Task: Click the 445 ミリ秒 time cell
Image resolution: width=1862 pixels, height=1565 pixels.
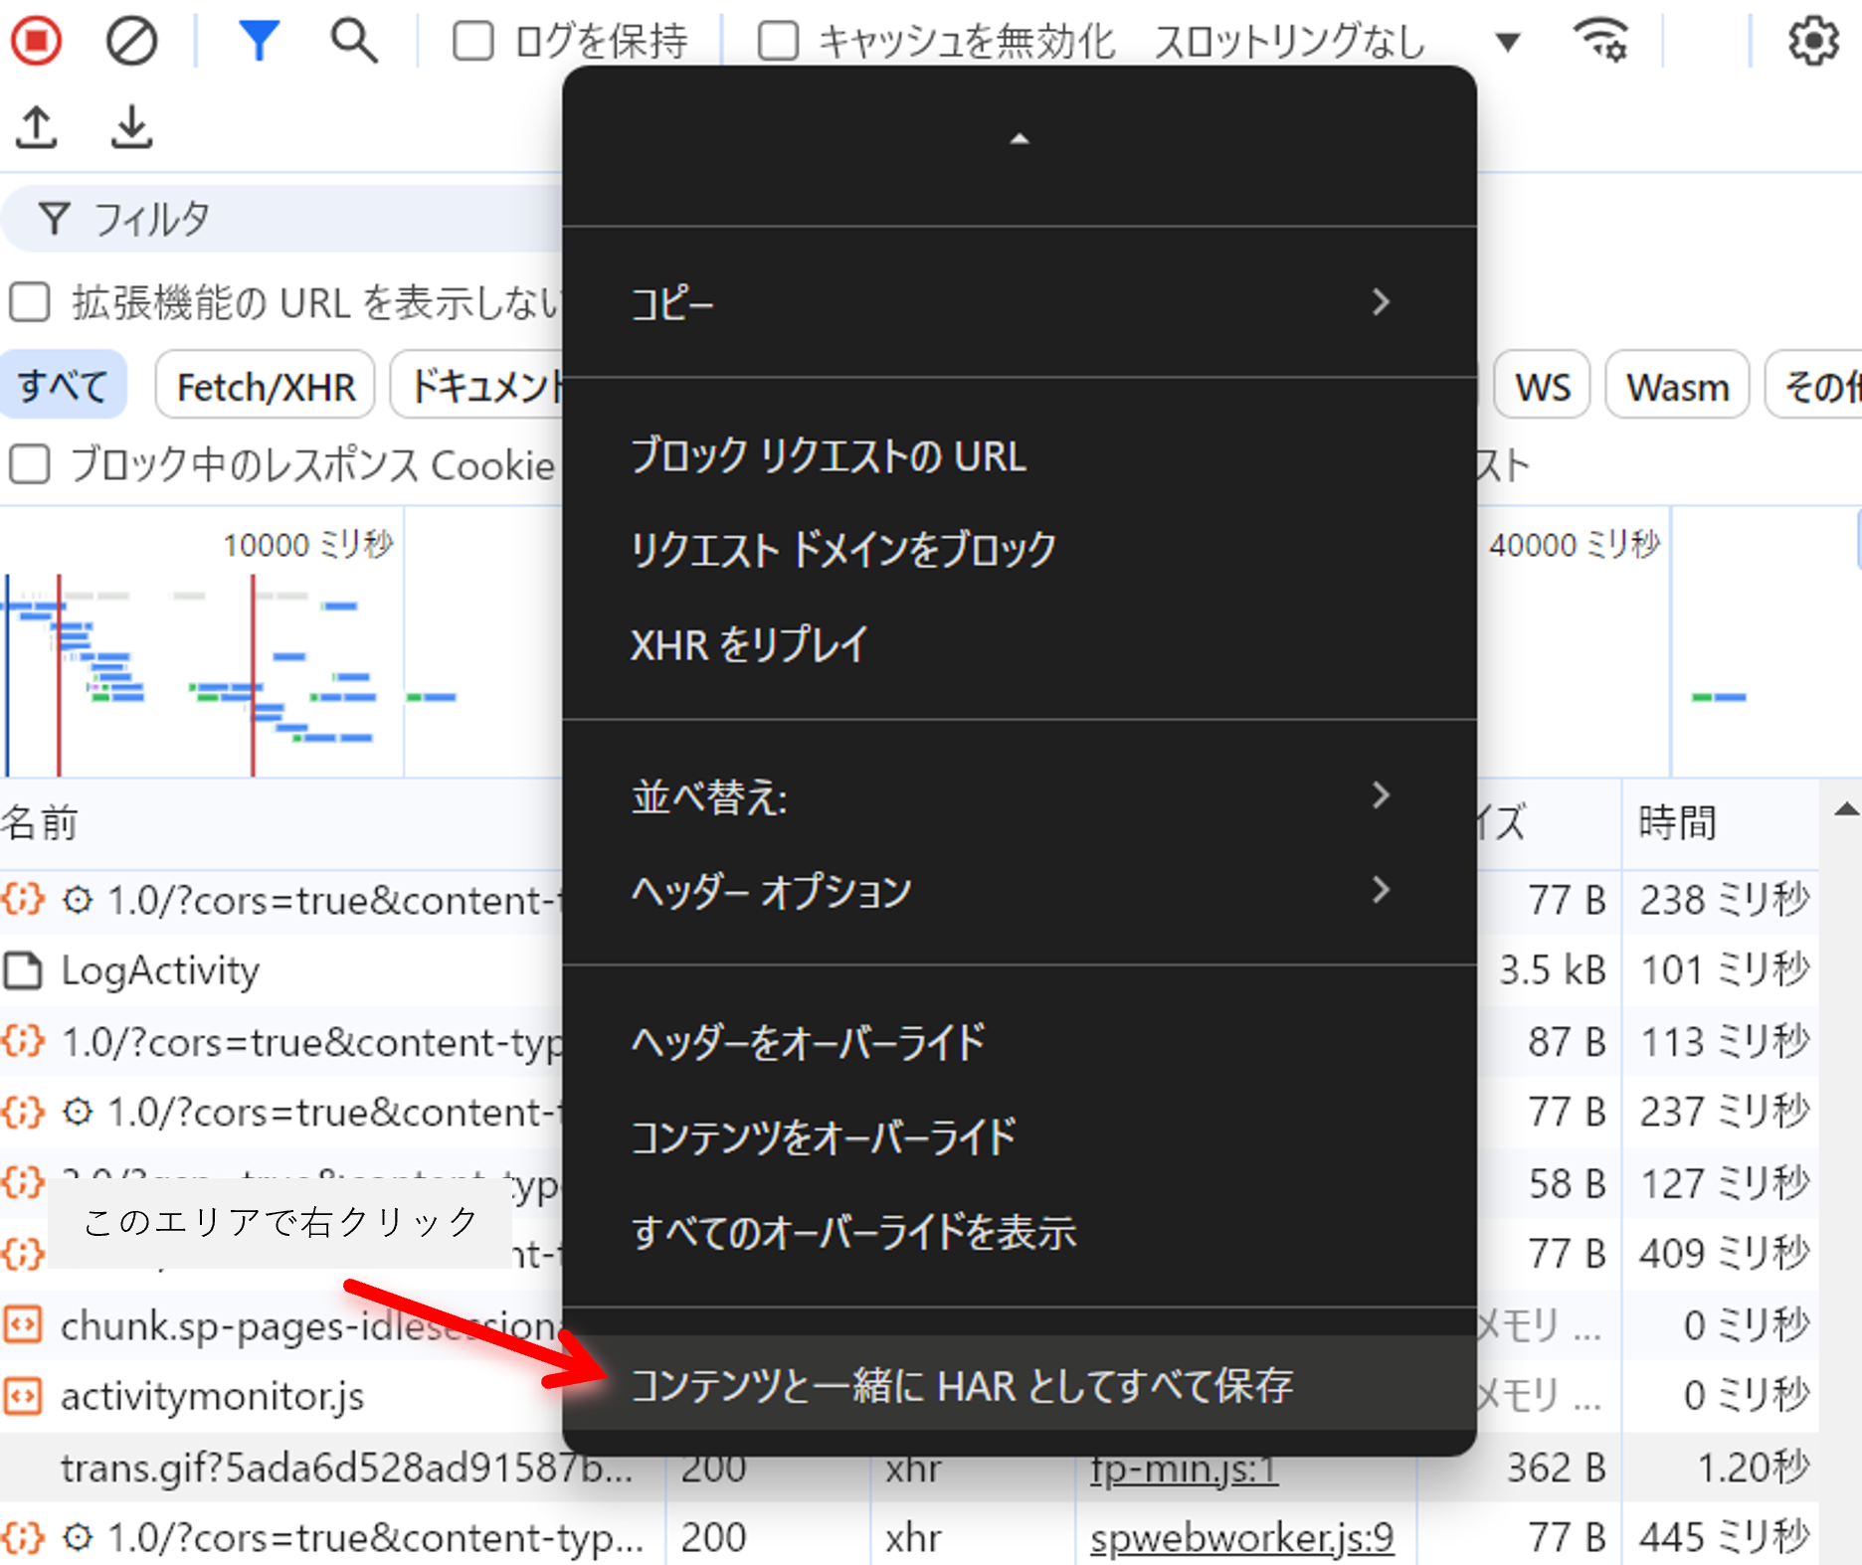Action: point(1725,1538)
